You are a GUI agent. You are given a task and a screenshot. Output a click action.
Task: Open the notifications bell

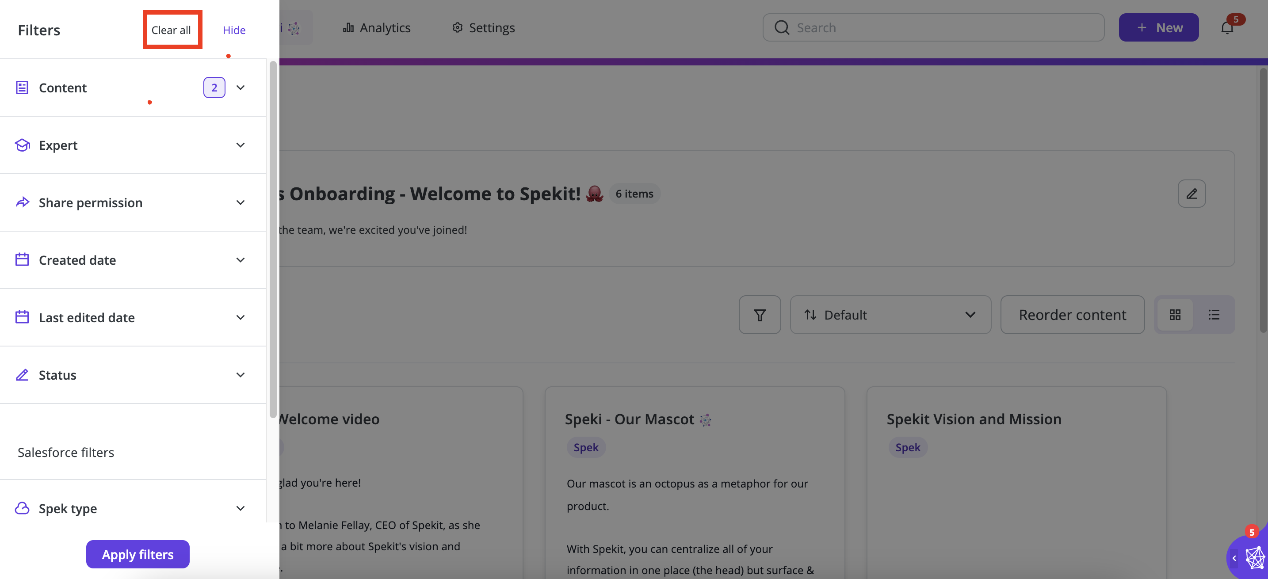pyautogui.click(x=1226, y=27)
